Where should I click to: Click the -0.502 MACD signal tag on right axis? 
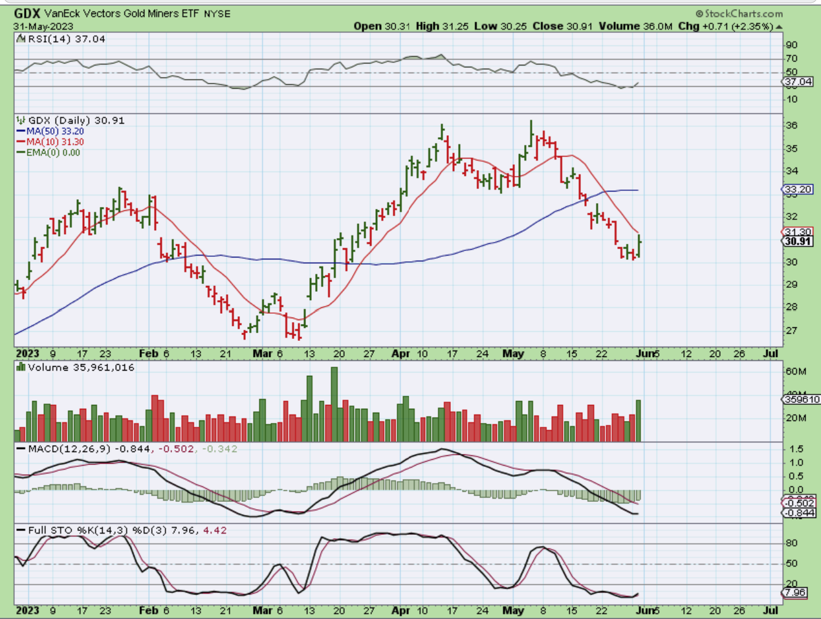pos(800,503)
